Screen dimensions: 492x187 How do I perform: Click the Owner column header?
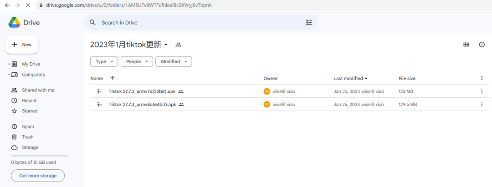[271, 78]
